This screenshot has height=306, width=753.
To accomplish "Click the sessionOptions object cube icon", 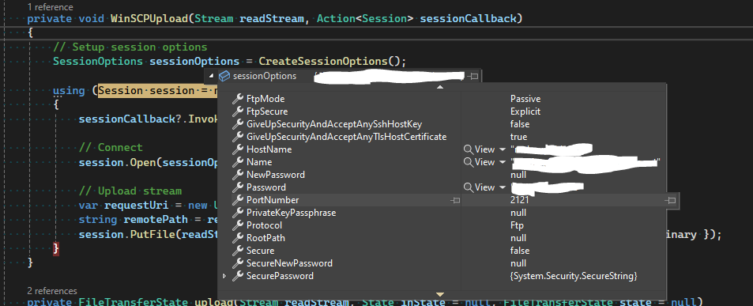I will tap(224, 76).
